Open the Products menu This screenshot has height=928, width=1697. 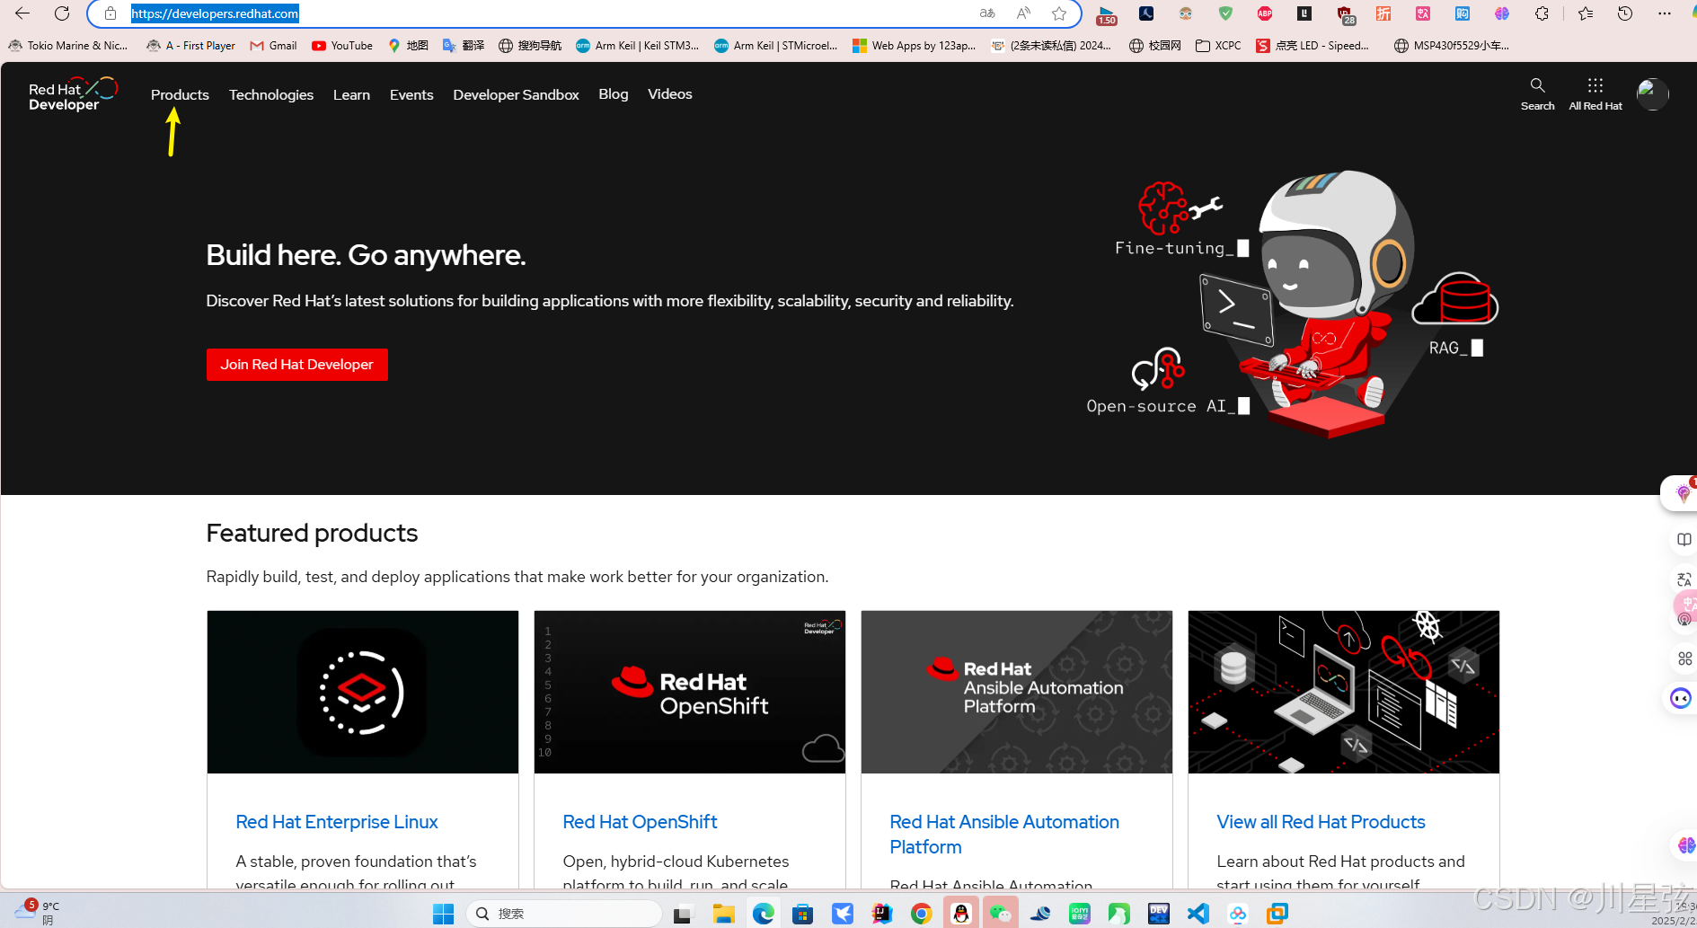point(180,94)
